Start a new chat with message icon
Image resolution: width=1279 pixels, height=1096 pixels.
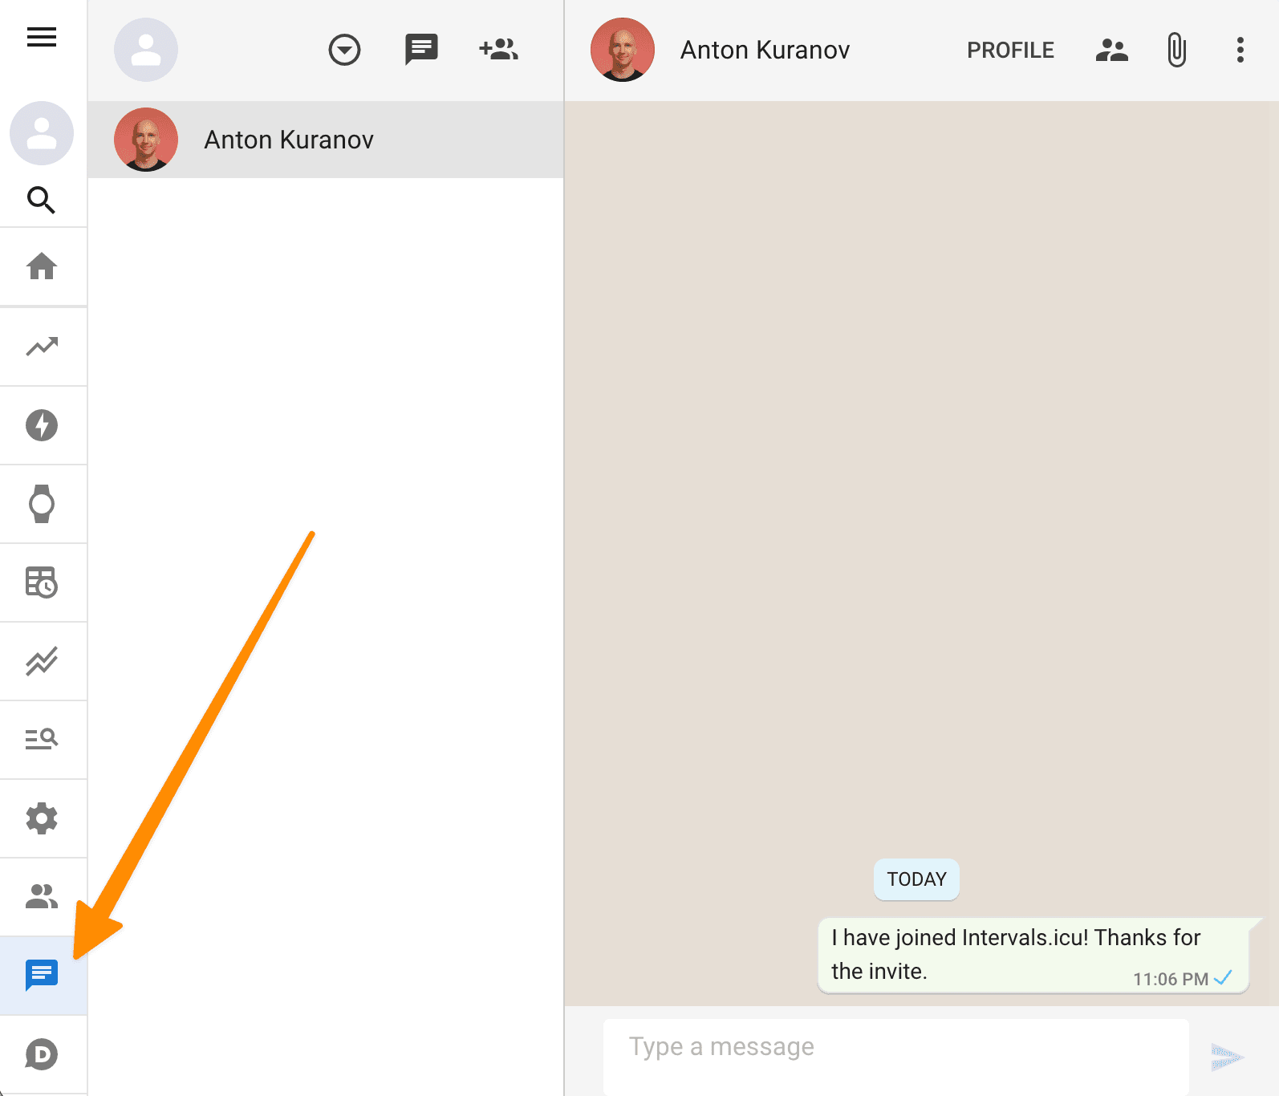[421, 50]
